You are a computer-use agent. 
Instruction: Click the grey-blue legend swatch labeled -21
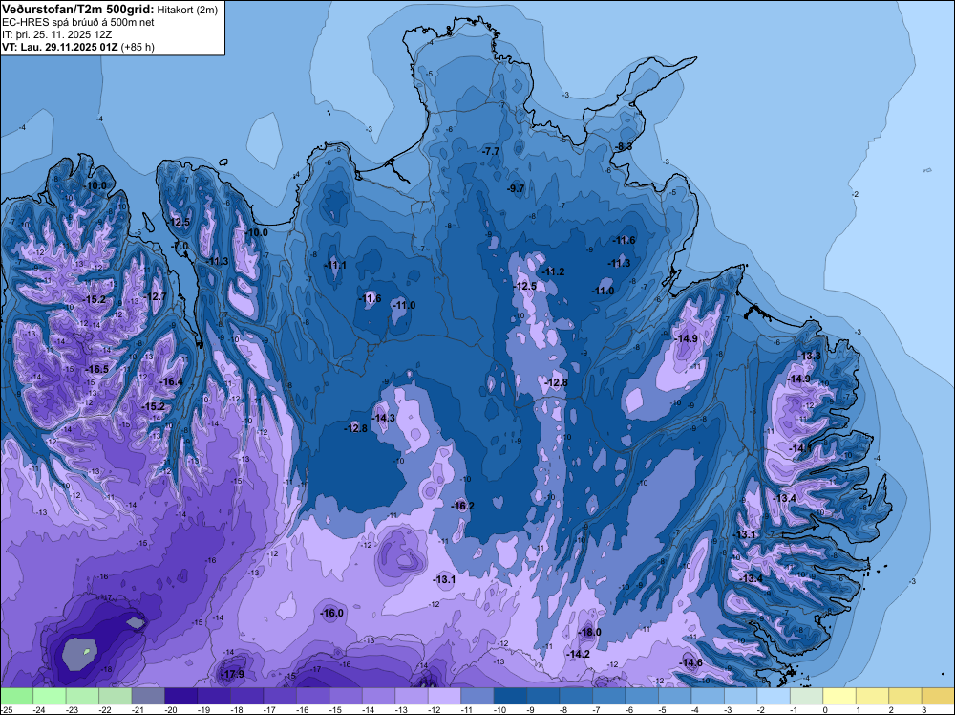[x=148, y=696]
